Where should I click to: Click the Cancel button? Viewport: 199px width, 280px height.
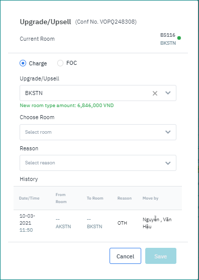(x=125, y=256)
